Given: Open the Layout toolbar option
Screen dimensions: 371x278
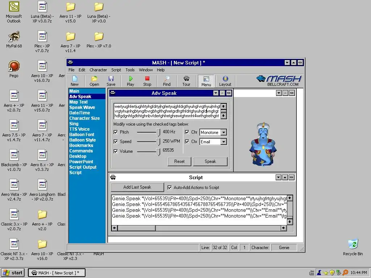Looking at the screenshot, I should 225,81.
